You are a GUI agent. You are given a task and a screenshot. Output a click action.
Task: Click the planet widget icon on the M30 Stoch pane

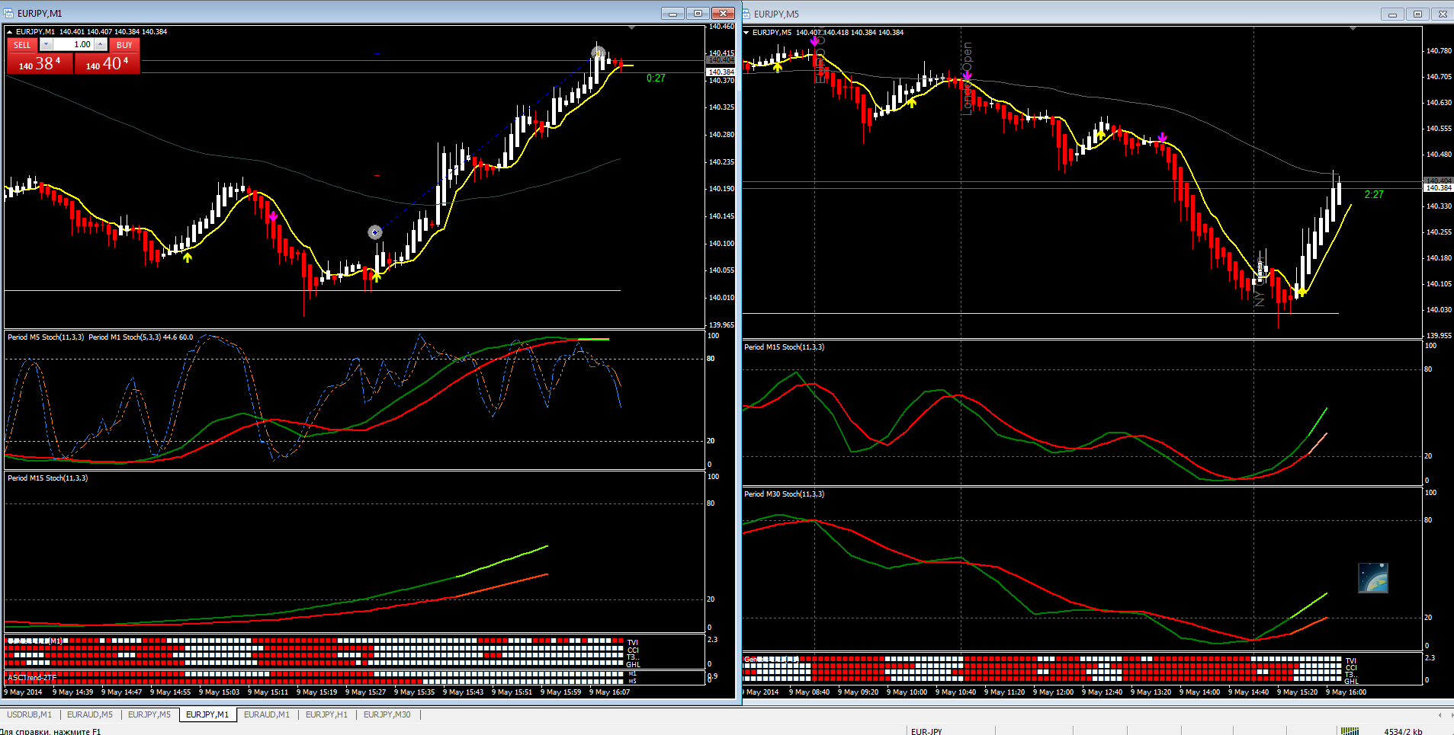(1373, 578)
